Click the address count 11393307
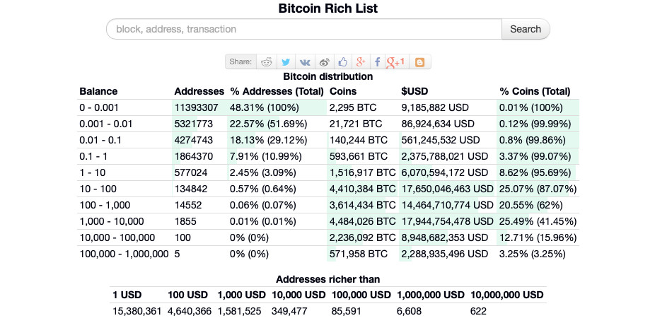 pos(197,107)
